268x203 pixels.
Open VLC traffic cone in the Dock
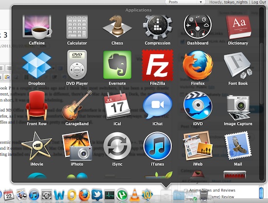[x=134, y=195]
